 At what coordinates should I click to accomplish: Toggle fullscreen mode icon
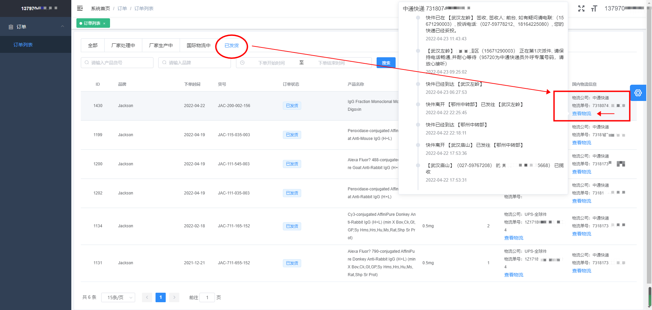coord(581,8)
